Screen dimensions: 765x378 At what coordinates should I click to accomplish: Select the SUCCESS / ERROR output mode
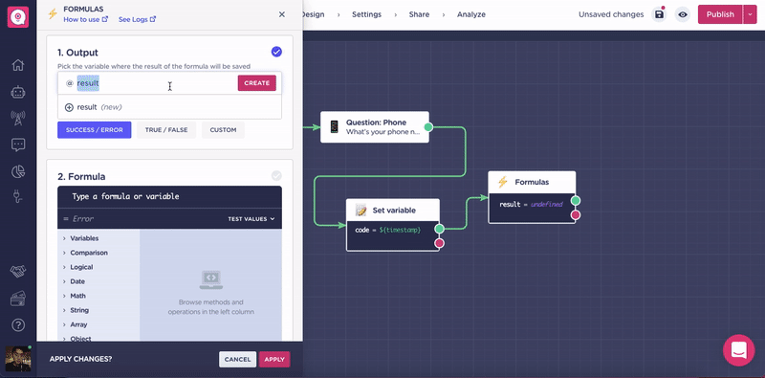coord(94,130)
